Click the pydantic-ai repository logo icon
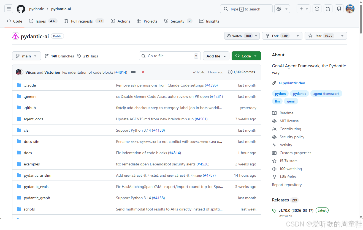This screenshot has height=230, width=363. pyautogui.click(x=15, y=36)
